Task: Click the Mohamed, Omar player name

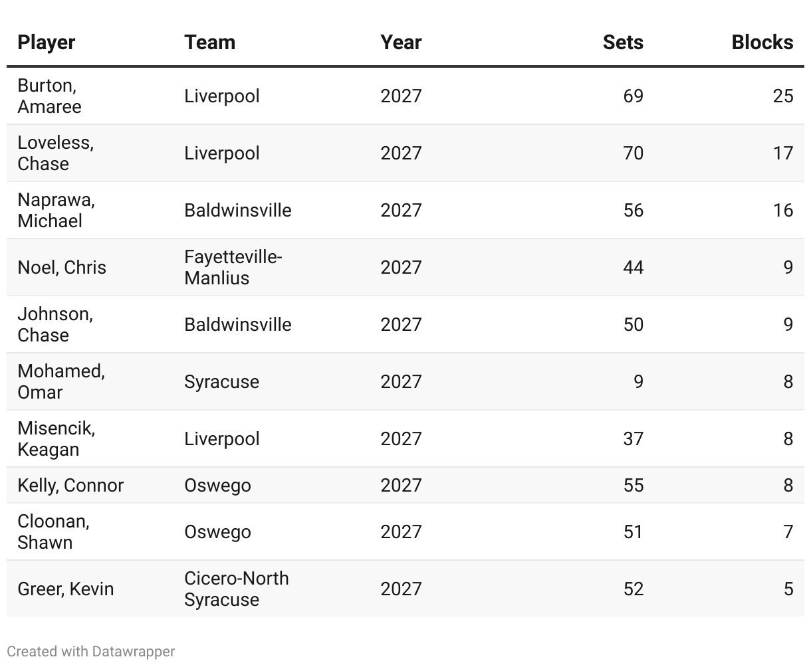Action: point(61,382)
